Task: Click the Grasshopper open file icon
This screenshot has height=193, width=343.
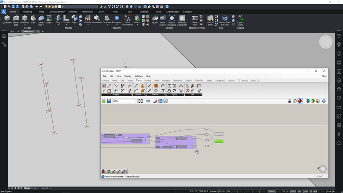Action: [103, 101]
